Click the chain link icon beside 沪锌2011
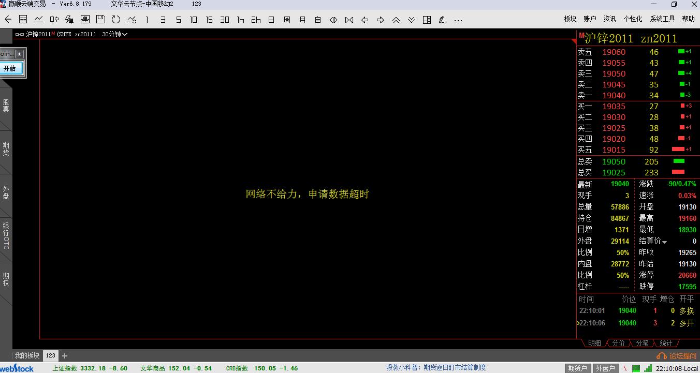 pos(20,34)
